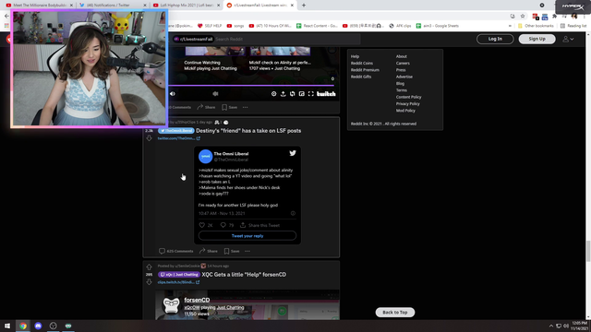Bookmark this page with the star icon
Viewport: 591px width, 332px height.
pyautogui.click(x=523, y=17)
